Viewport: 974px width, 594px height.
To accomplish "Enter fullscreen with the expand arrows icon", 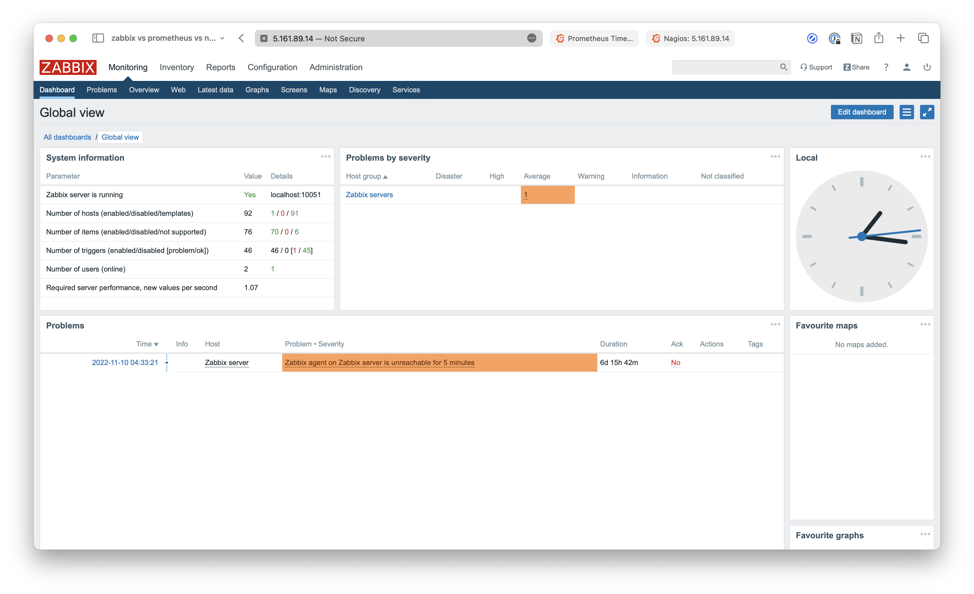I will [x=927, y=112].
